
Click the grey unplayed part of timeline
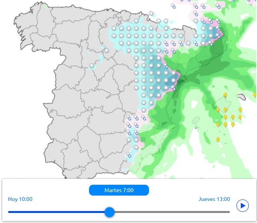[172, 212]
